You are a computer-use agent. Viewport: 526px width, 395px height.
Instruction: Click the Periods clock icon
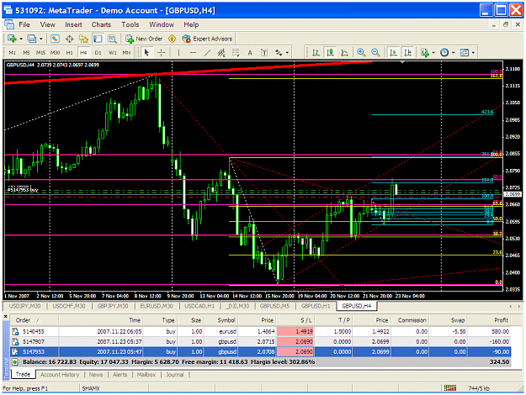click(x=444, y=53)
